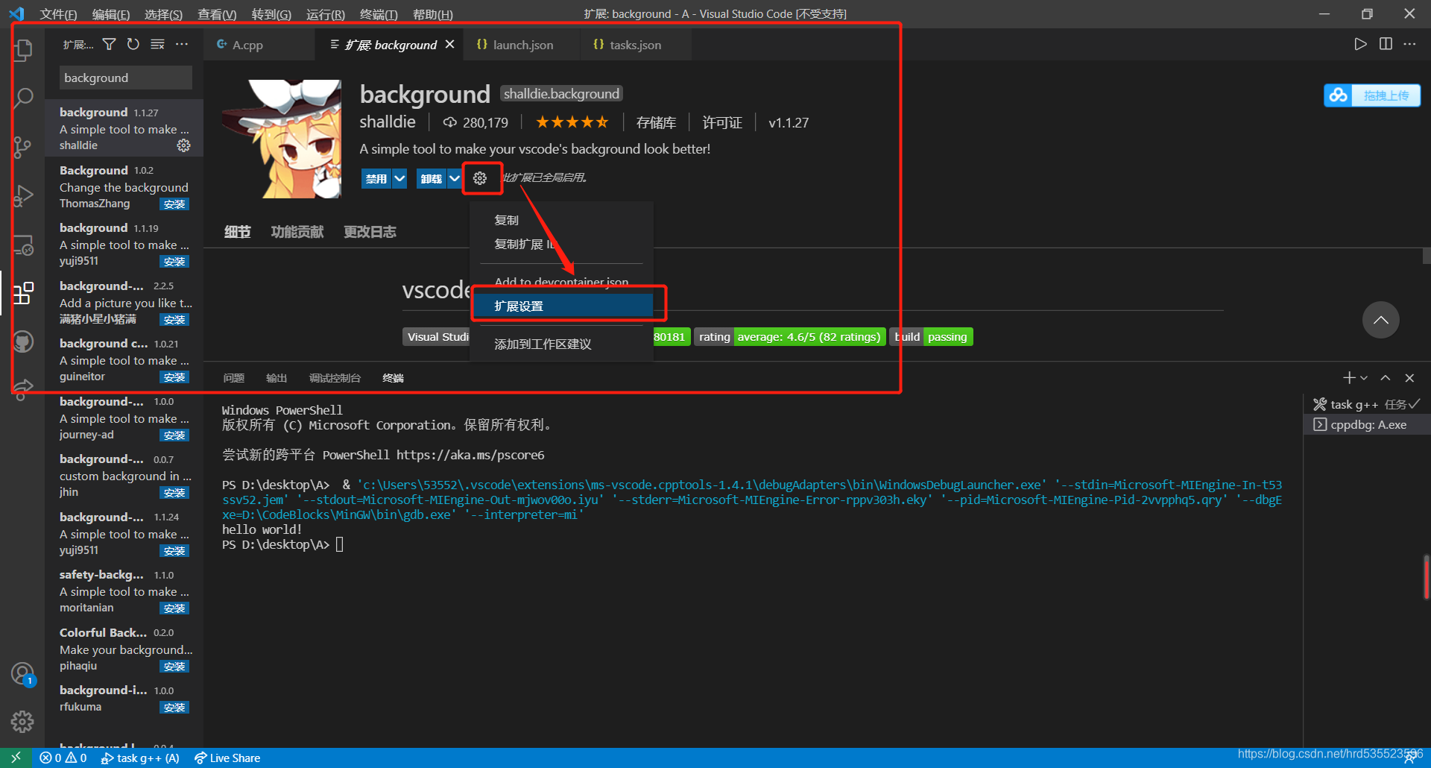This screenshot has height=768, width=1431.
Task: Open the 查看(V) menu
Action: tap(217, 14)
